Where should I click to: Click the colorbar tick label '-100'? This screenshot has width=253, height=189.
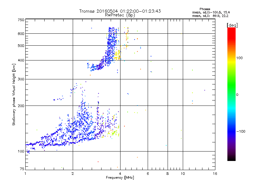coord(241,131)
